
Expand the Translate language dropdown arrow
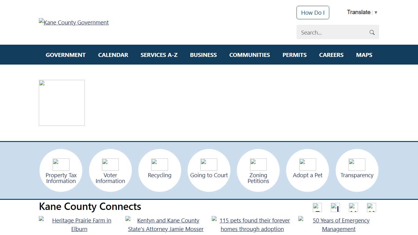pos(376,13)
